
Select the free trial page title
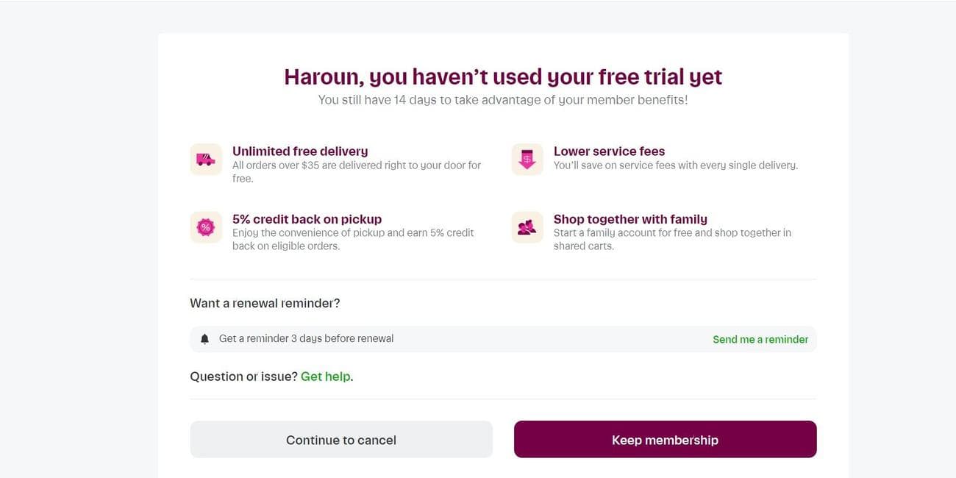[503, 75]
